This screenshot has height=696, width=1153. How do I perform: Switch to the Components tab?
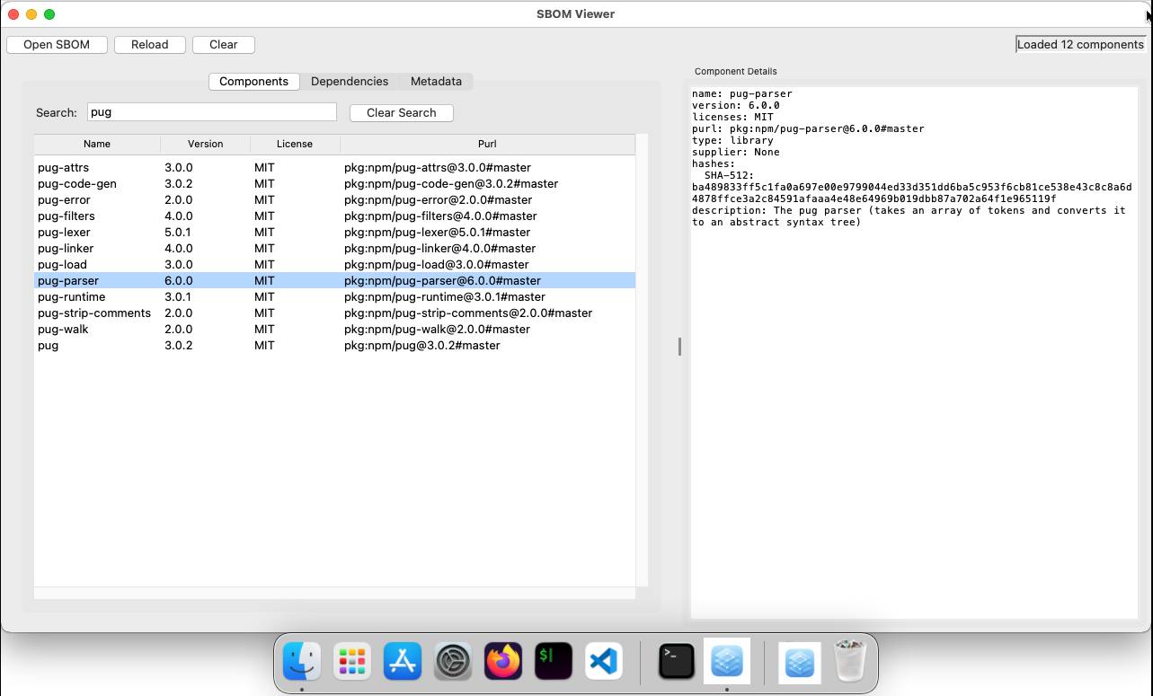click(x=254, y=82)
